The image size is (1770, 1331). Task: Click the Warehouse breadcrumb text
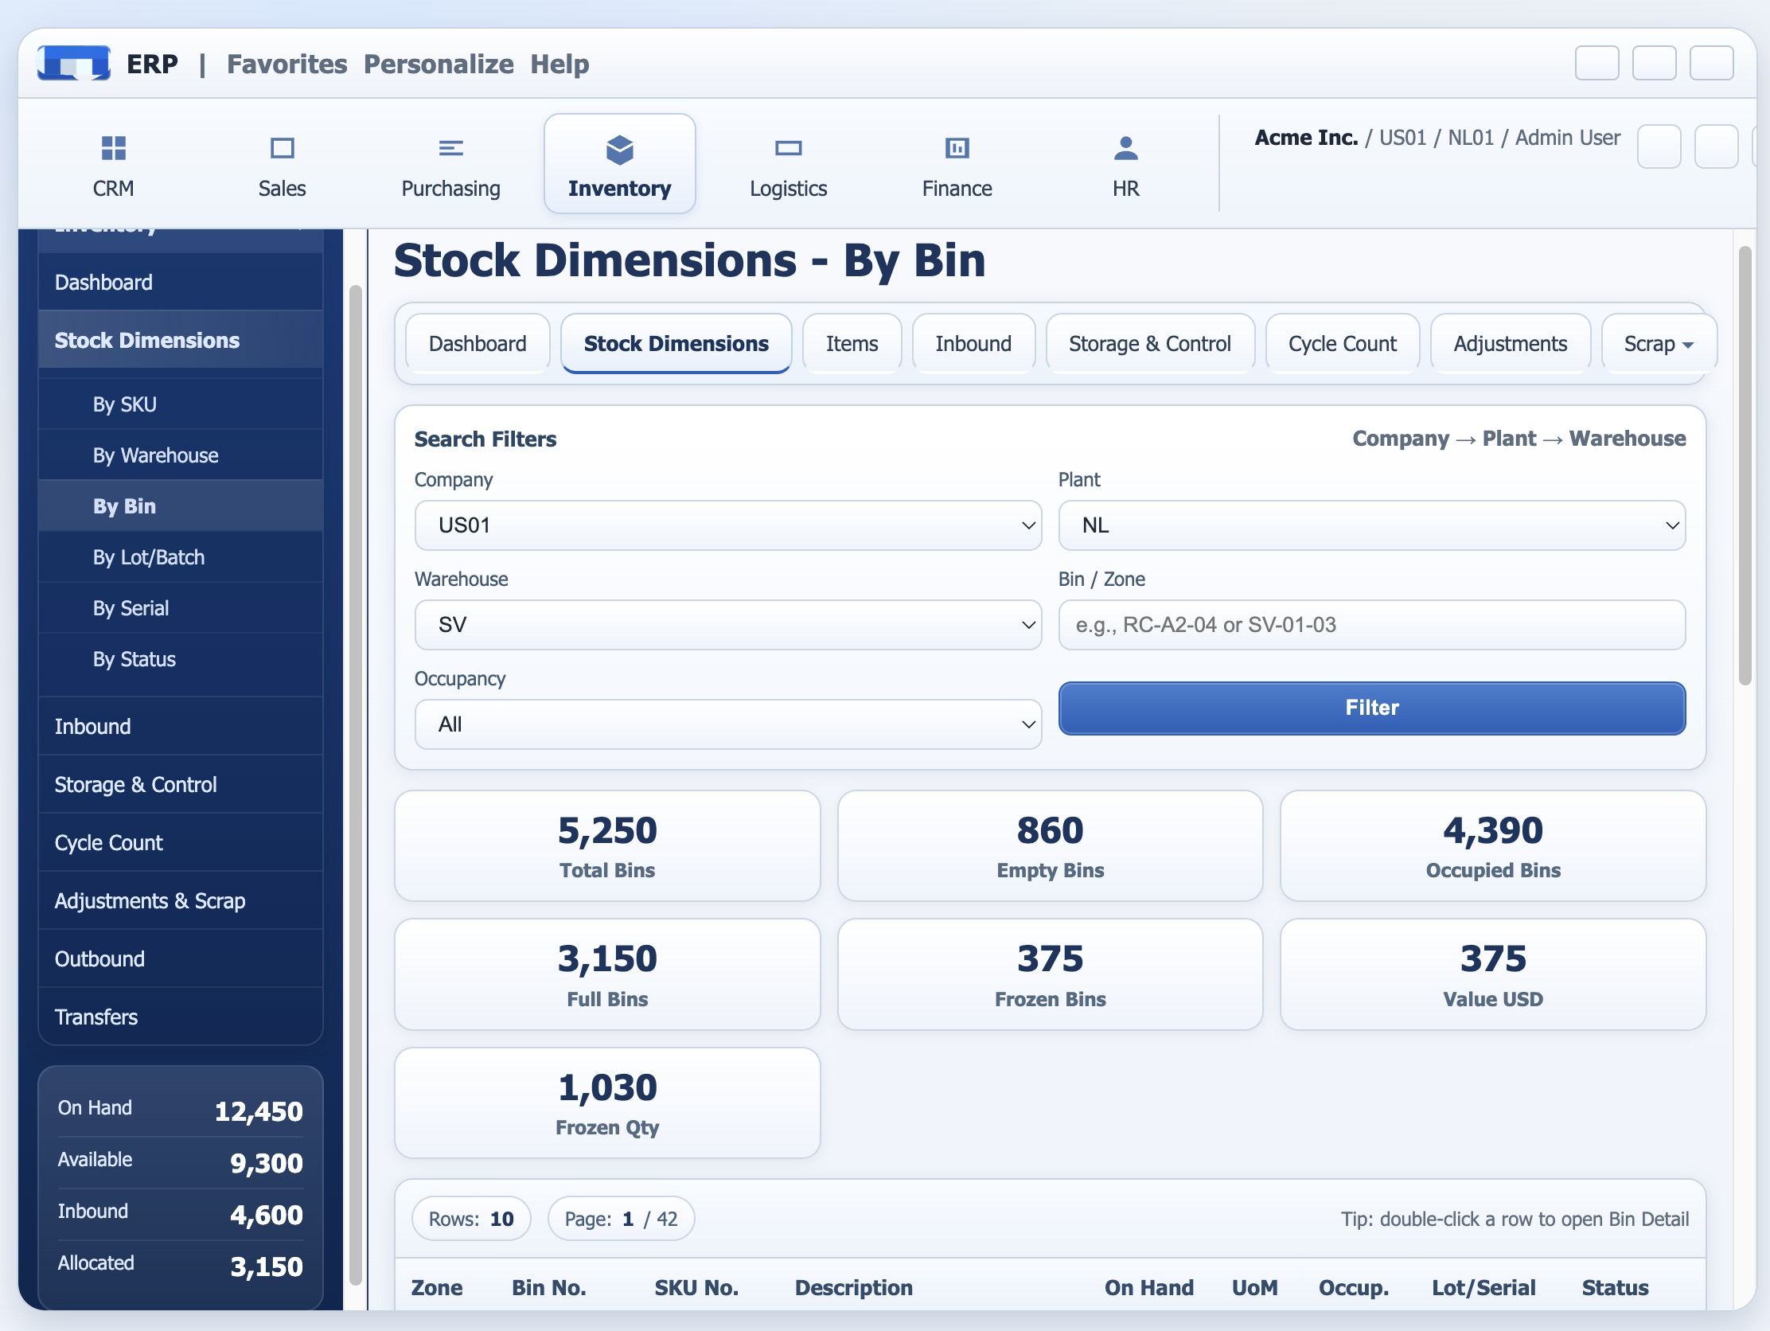1628,439
